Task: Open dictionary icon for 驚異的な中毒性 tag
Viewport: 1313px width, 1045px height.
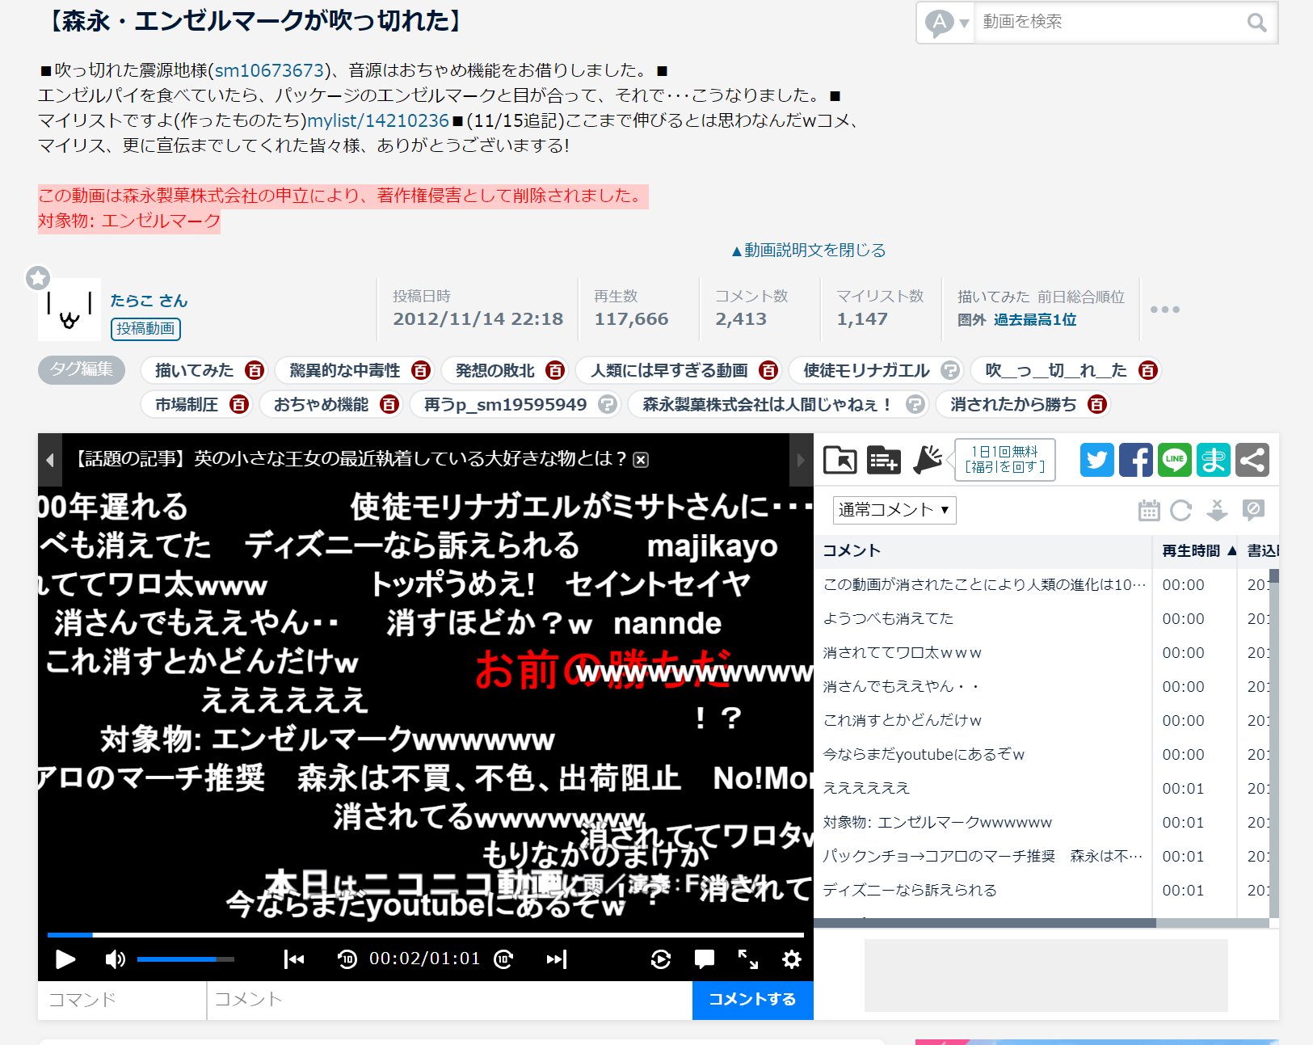Action: tap(420, 370)
